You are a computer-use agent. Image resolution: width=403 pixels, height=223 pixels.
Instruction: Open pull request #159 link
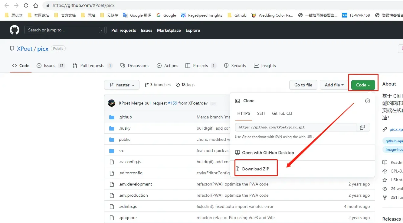click(172, 103)
